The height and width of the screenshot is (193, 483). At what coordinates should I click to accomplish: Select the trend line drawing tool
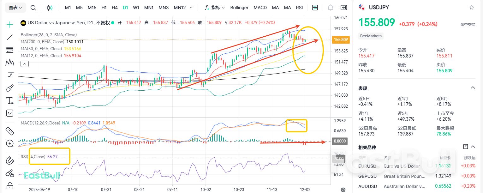pyautogui.click(x=9, y=37)
